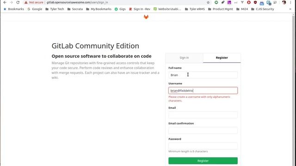Click the Username input field

pyautogui.click(x=203, y=90)
